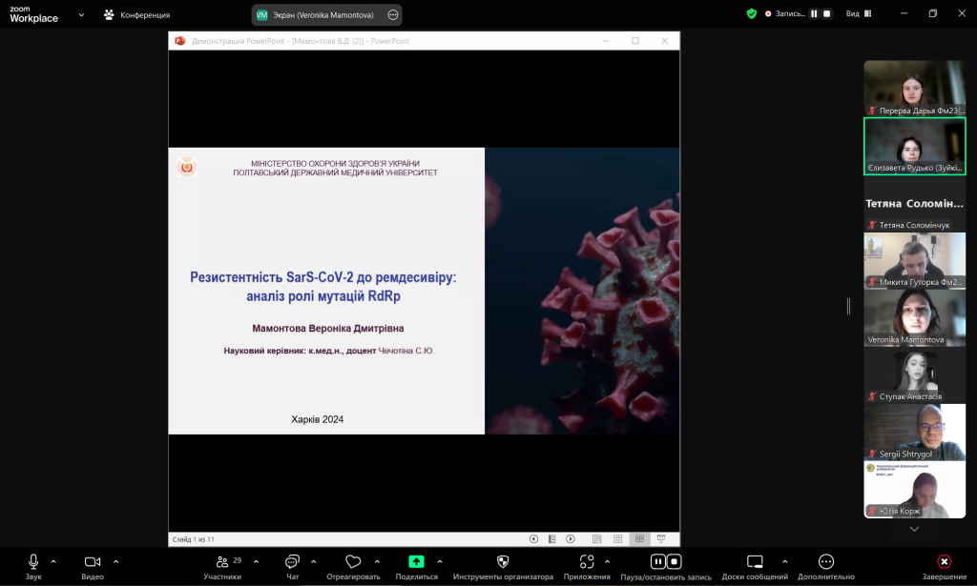The image size is (977, 586).
Task: Open share options ellipsis beside Veronika Mamontova
Action: tap(393, 15)
